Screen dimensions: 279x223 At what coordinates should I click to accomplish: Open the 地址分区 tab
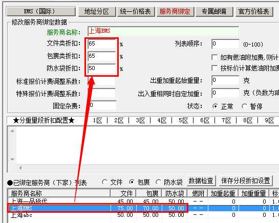(97, 12)
